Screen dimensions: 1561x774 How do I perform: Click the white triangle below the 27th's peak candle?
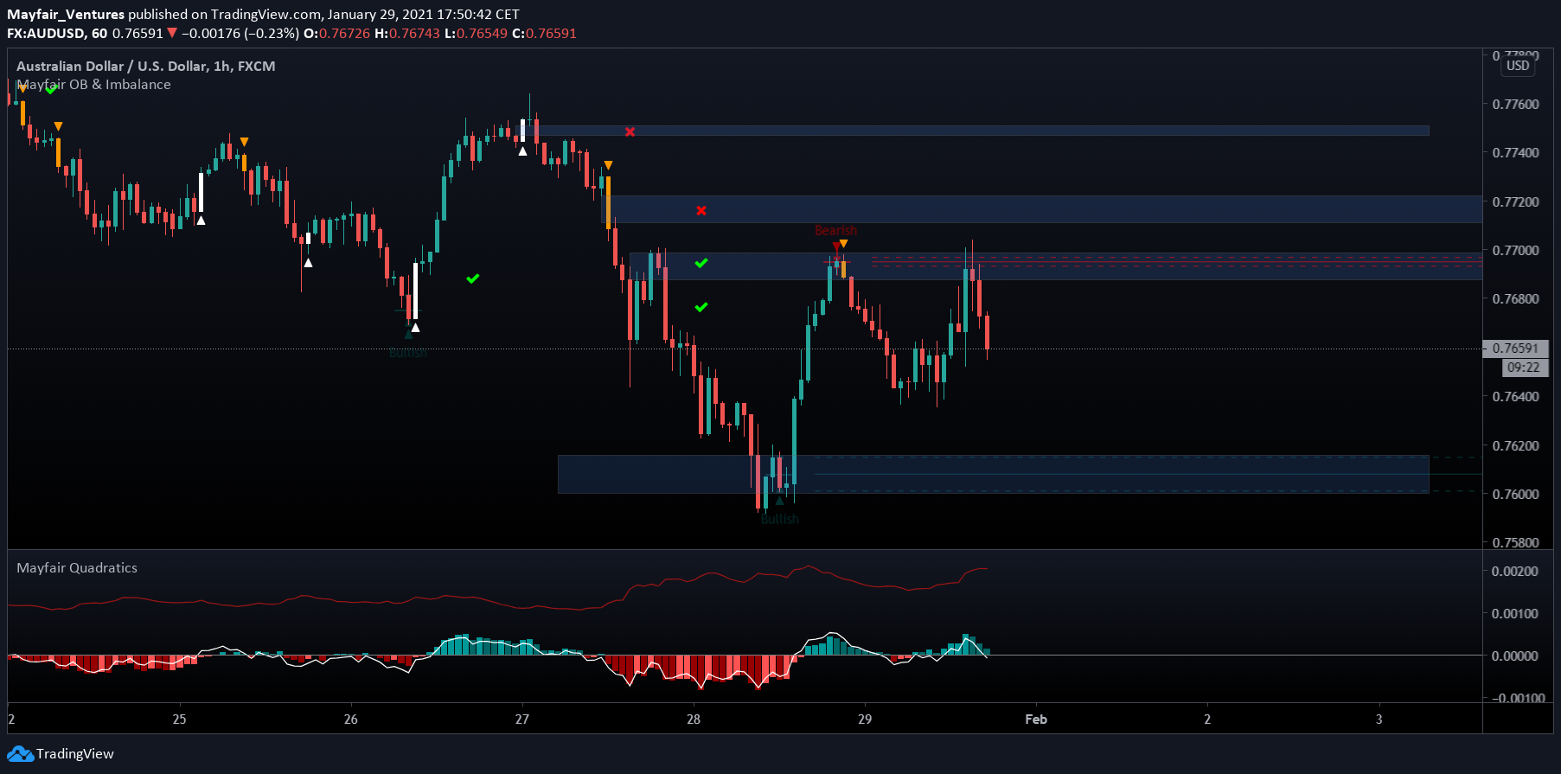tap(522, 151)
